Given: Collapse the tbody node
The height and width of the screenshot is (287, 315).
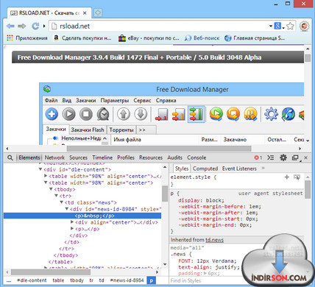Looking at the screenshot, I should click(x=51, y=189).
